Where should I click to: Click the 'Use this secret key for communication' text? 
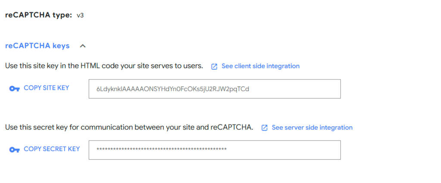(x=129, y=128)
